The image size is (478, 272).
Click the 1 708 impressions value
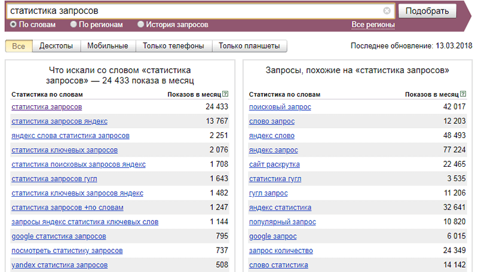coord(219,164)
